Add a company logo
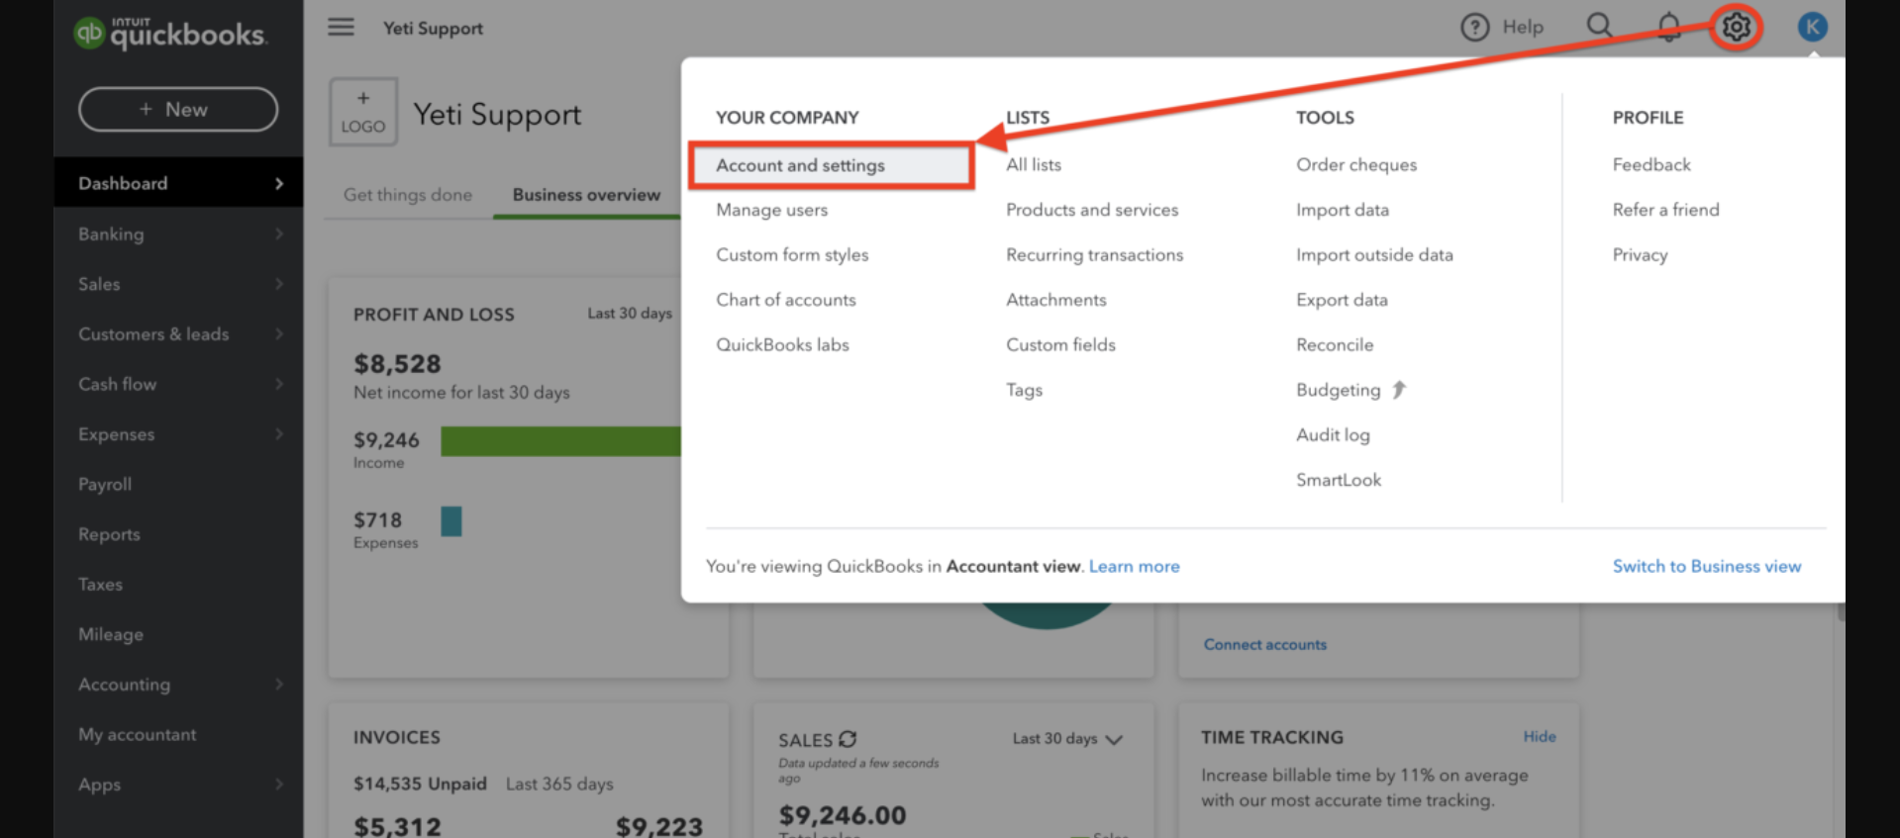 coord(363,112)
